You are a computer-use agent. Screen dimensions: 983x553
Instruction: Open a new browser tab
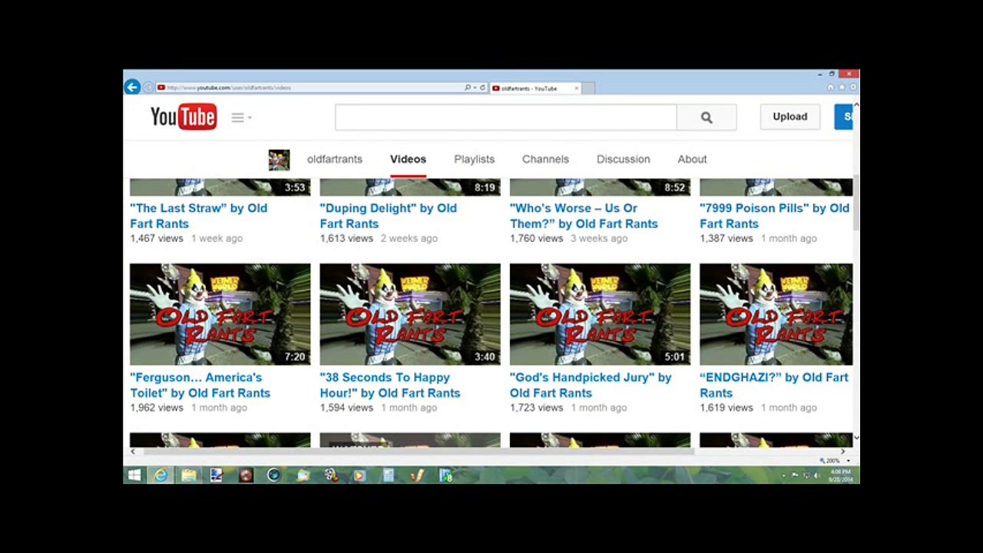click(588, 88)
